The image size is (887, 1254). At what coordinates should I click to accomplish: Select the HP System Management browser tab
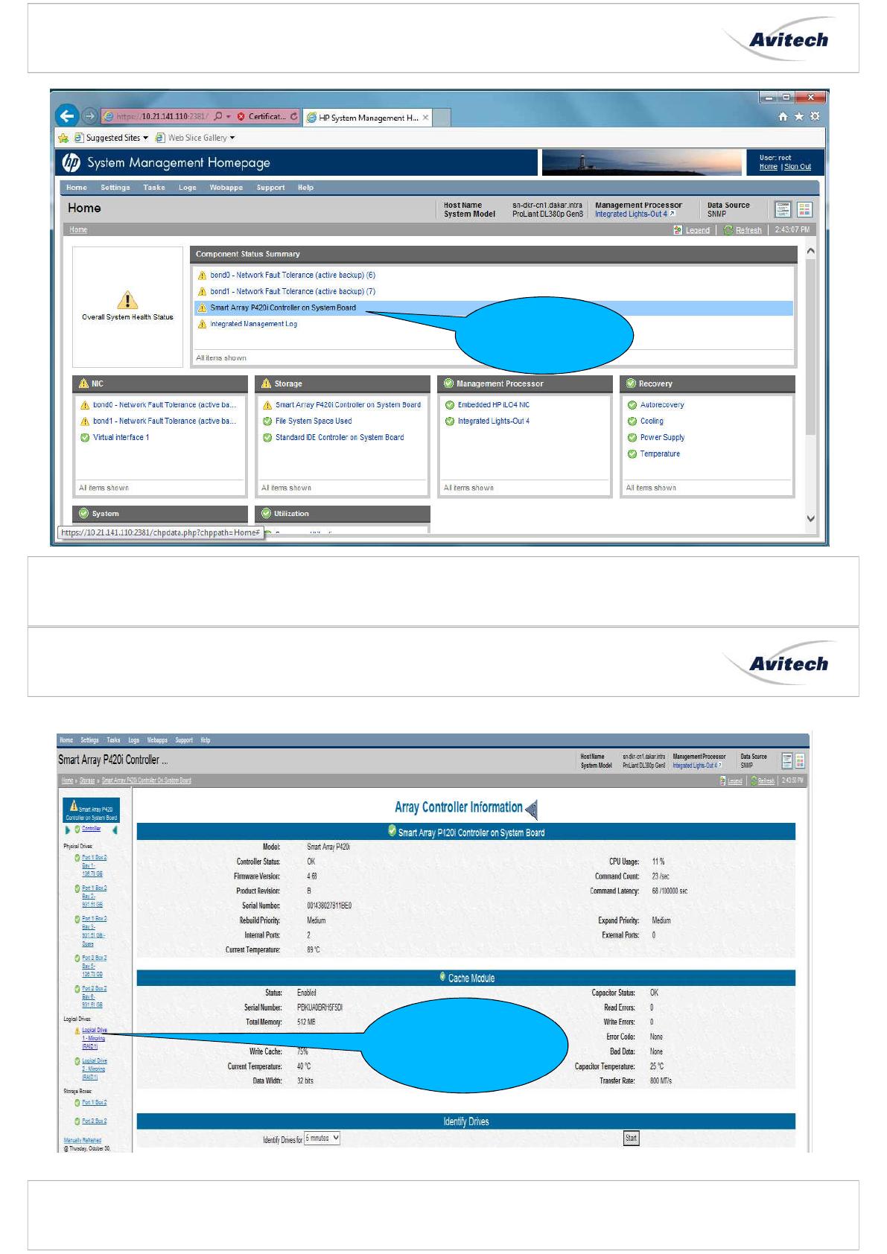[367, 118]
